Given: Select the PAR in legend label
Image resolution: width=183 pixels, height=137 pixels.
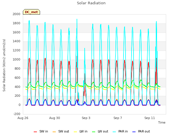Looking at the screenshot, I should pyautogui.click(x=123, y=131).
